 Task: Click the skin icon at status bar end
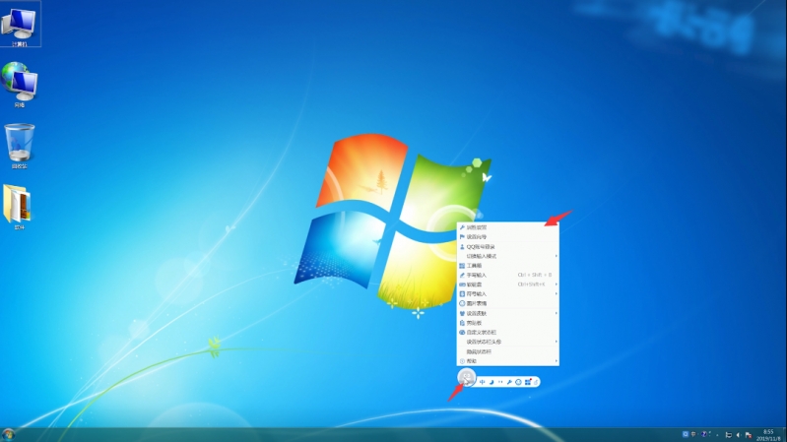pyautogui.click(x=536, y=382)
